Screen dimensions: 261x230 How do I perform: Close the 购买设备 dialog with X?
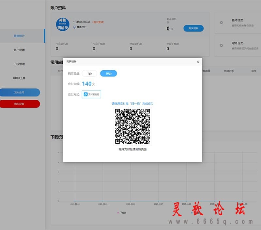[x=198, y=62]
